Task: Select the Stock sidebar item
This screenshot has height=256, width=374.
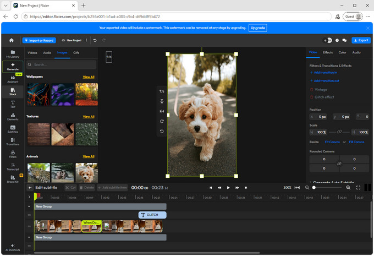Action: 13,92
